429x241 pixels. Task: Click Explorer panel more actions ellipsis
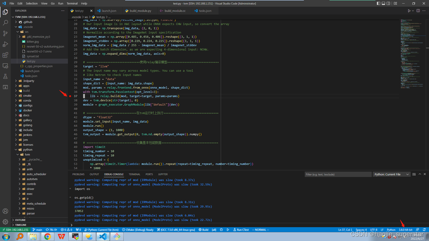[x=63, y=11]
